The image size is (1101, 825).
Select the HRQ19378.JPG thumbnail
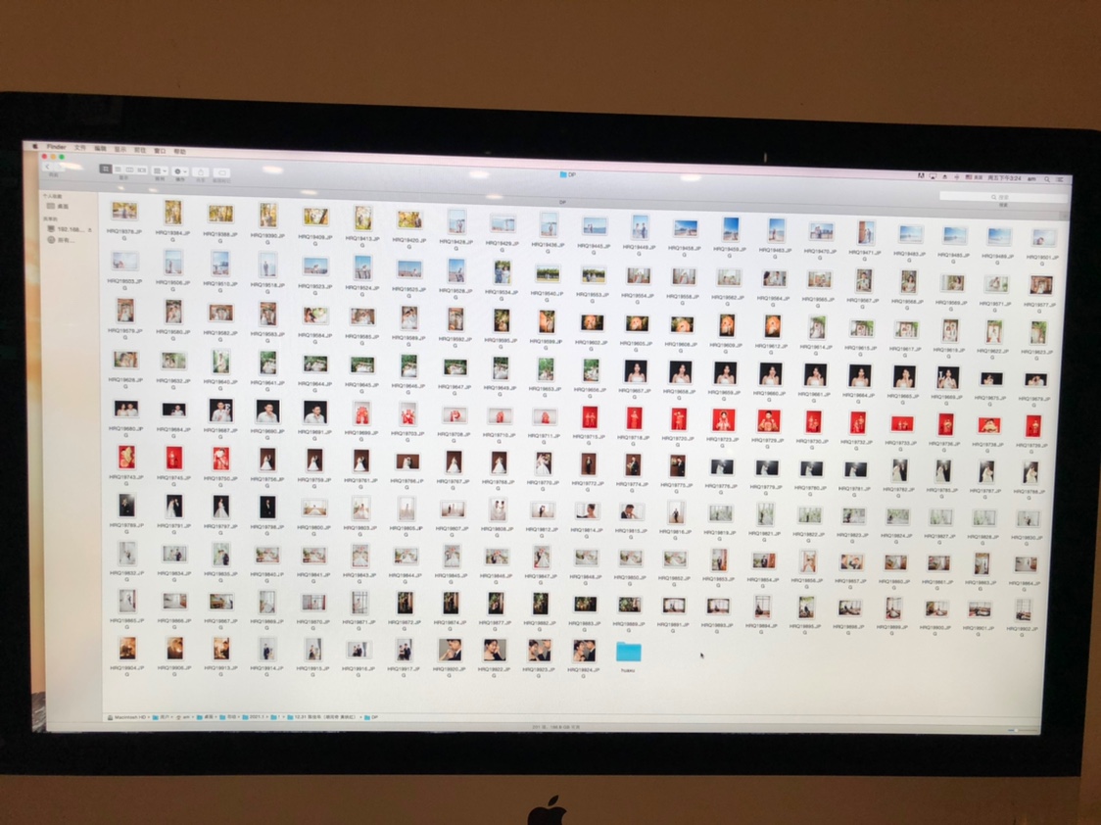[124, 211]
